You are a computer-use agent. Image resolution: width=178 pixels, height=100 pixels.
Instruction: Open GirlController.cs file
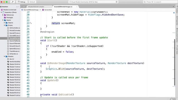pos(15,28)
